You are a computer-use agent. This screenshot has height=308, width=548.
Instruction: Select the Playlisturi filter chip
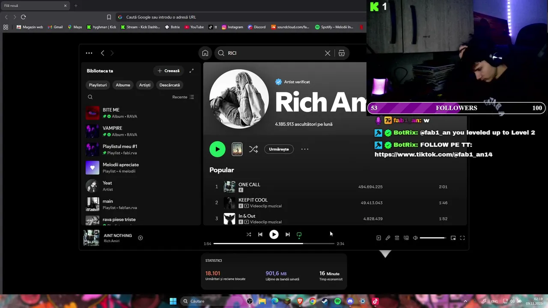[98, 85]
